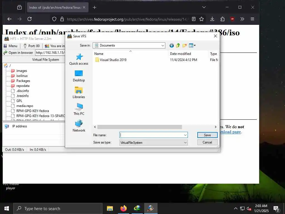The image size is (285, 214).
Task: Select This PC in places bar
Action: [79, 109]
